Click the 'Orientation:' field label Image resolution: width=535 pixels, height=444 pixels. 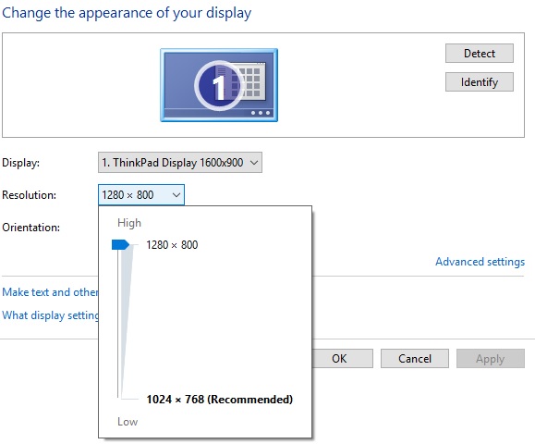(30, 228)
